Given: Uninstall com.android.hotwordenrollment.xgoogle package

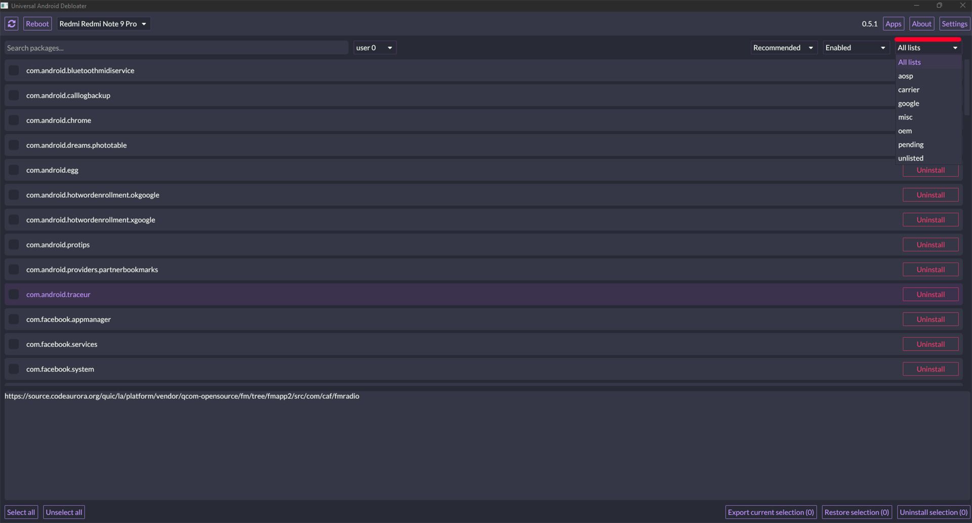Looking at the screenshot, I should (930, 220).
